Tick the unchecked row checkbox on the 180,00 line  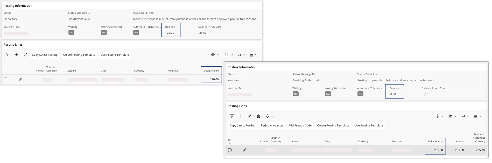click(5, 79)
